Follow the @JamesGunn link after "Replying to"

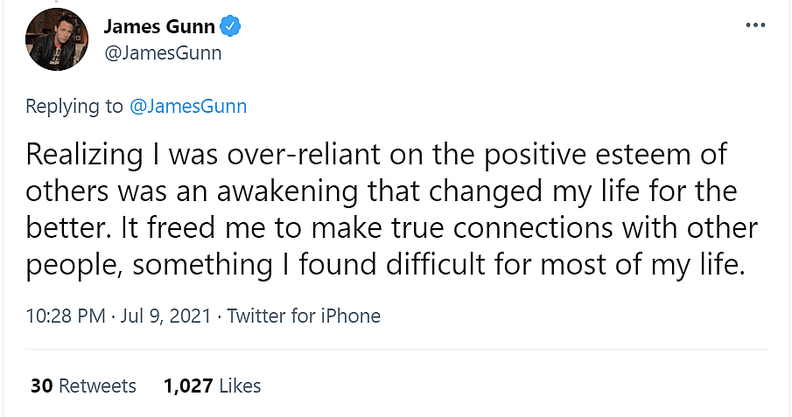[x=188, y=107]
